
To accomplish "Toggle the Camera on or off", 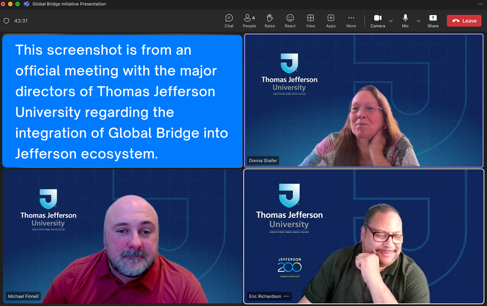I will pyautogui.click(x=378, y=21).
